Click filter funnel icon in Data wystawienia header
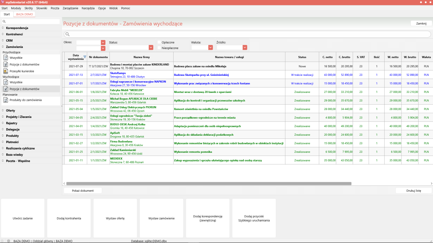Screen dimensions: 433x243 point(85,57)
